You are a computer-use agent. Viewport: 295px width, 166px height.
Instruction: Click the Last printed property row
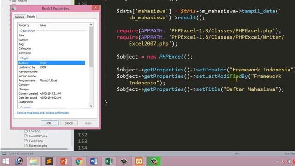tap(52, 102)
